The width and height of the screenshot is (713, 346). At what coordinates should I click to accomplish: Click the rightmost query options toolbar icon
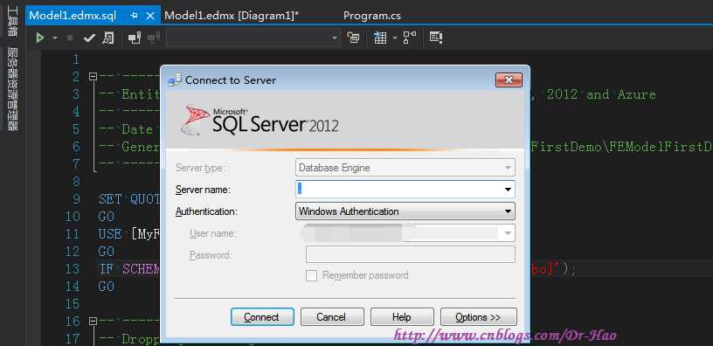[436, 38]
